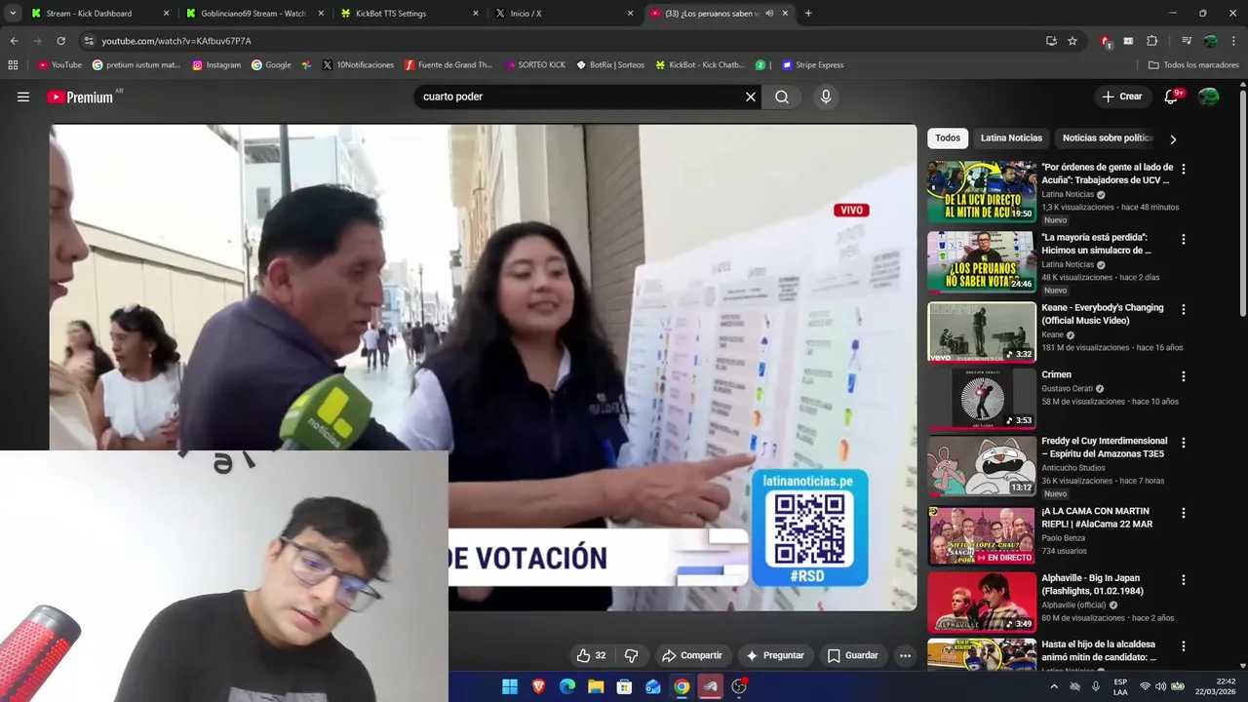Open Microsoft Edge from the taskbar
The image size is (1248, 702).
(567, 686)
